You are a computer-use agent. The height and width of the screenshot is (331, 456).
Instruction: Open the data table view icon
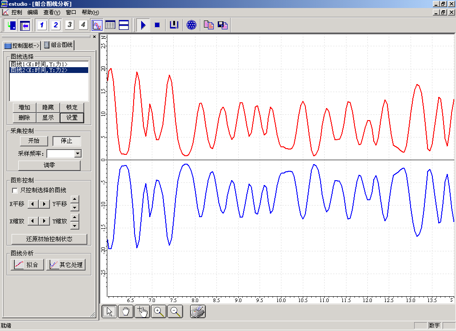coord(110,25)
